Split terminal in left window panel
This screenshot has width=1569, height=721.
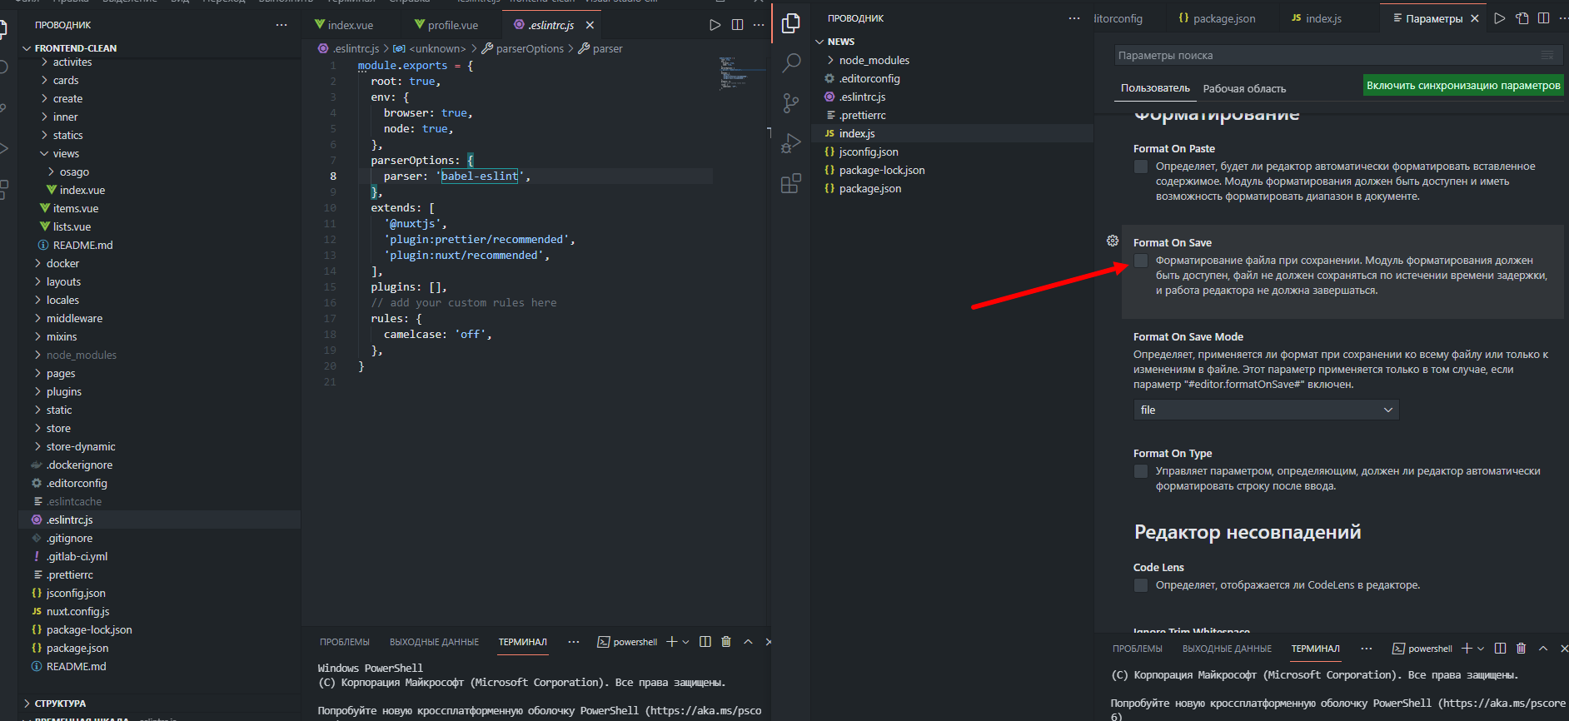[x=705, y=642]
